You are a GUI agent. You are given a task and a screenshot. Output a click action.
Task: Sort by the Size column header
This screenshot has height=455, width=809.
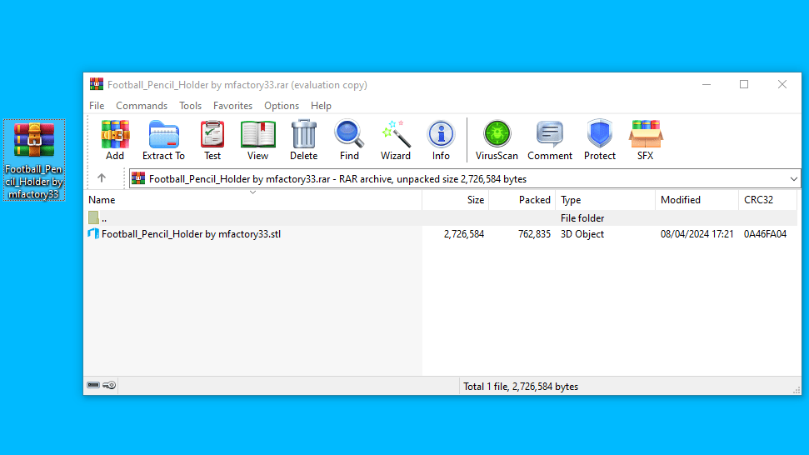click(456, 200)
